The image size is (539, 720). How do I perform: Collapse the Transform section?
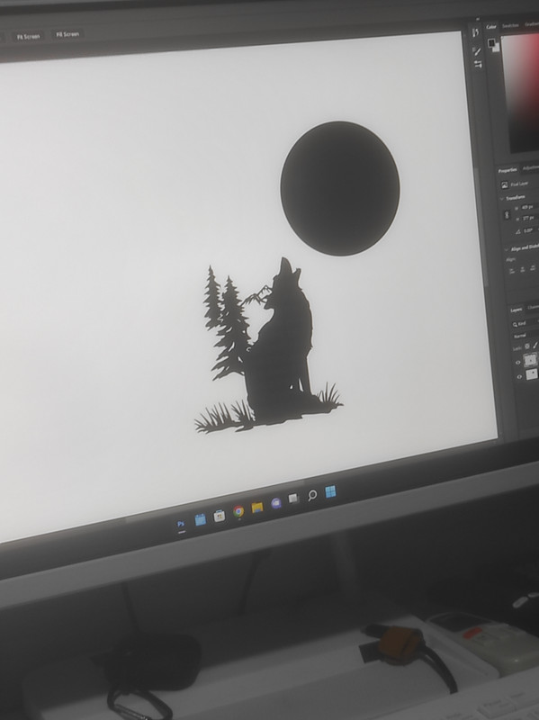click(x=502, y=199)
